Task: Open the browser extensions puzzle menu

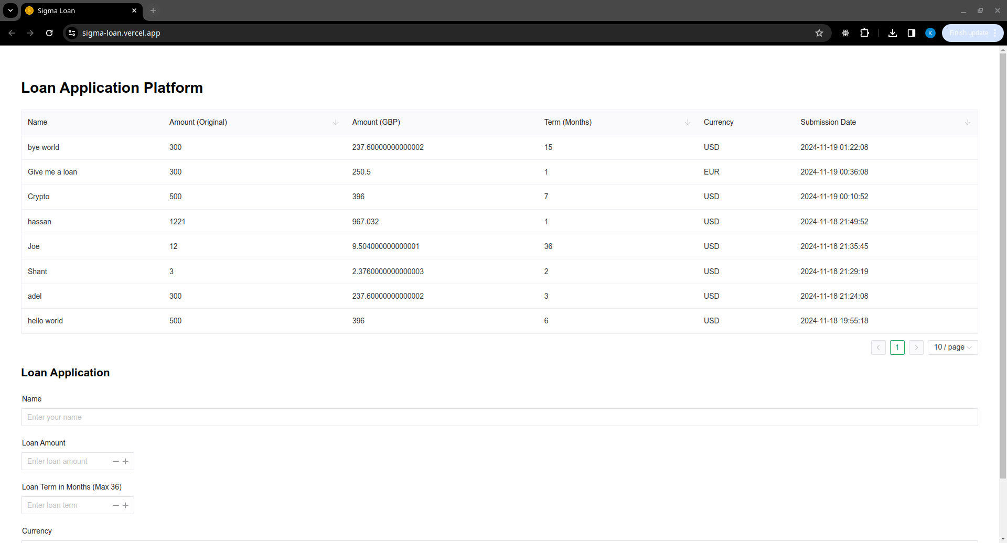Action: point(864,33)
